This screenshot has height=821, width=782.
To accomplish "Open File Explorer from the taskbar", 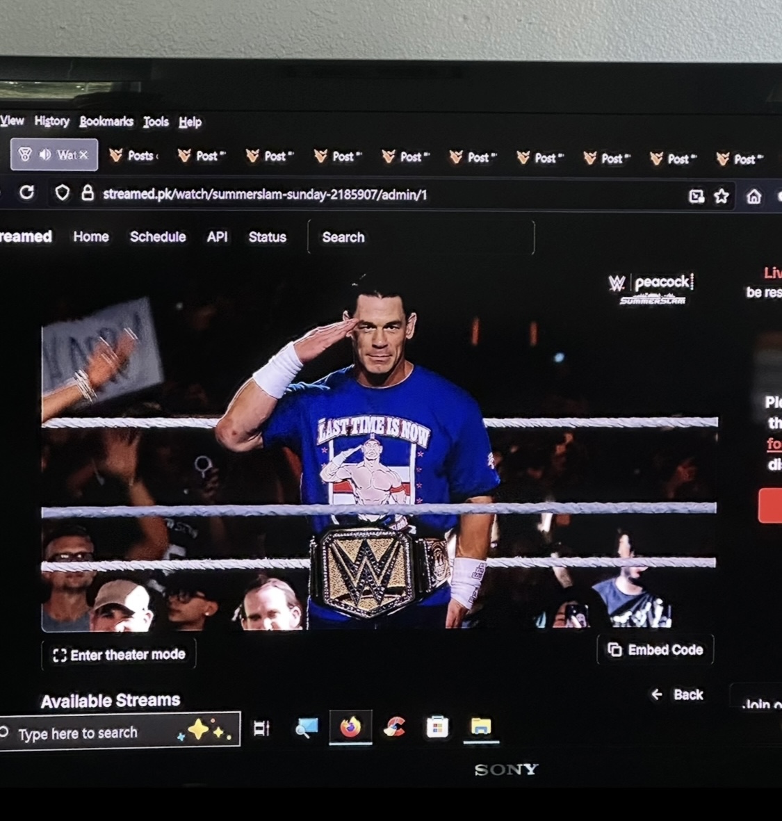I will pyautogui.click(x=480, y=726).
